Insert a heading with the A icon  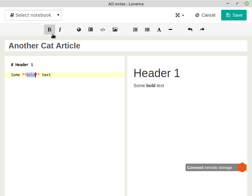pos(159,30)
